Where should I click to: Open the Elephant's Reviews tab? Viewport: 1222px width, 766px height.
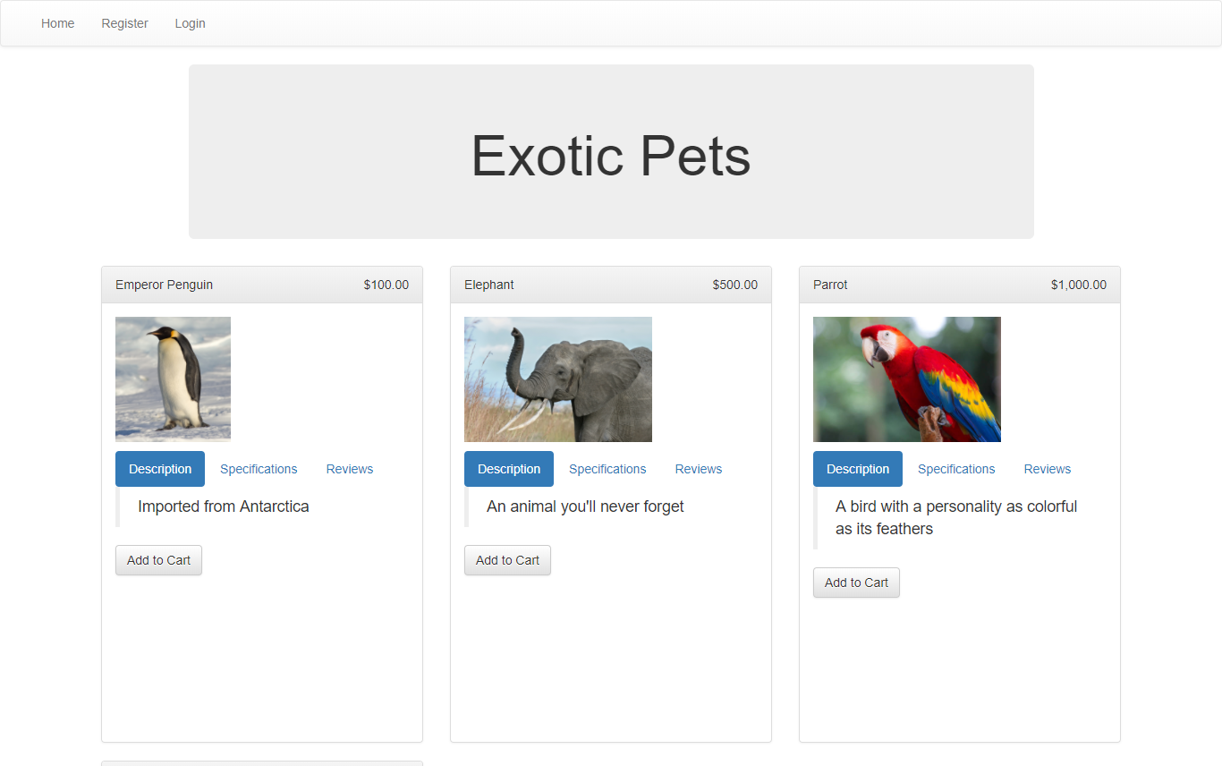point(698,469)
